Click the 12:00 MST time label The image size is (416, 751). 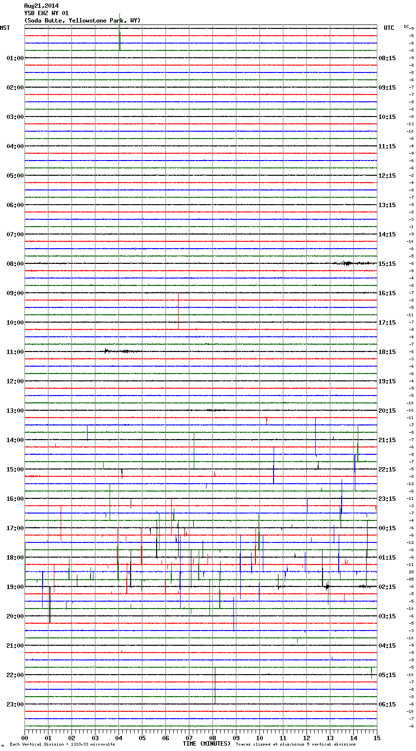[x=15, y=381]
